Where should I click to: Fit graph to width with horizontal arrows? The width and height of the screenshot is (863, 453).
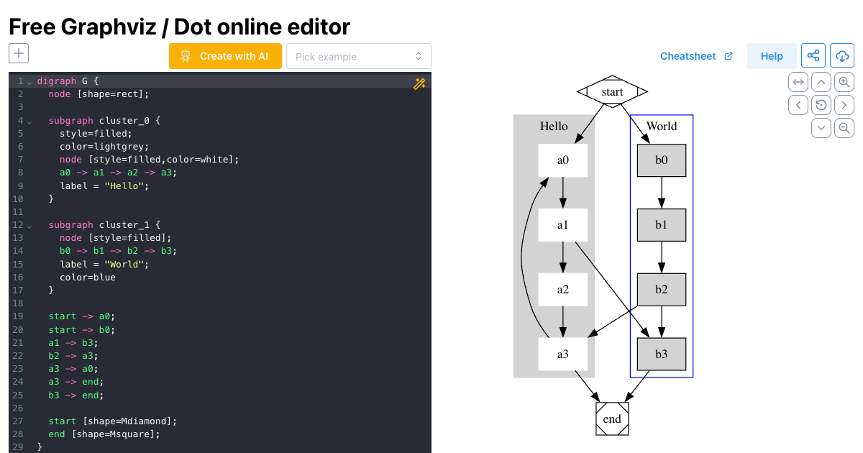click(x=798, y=82)
